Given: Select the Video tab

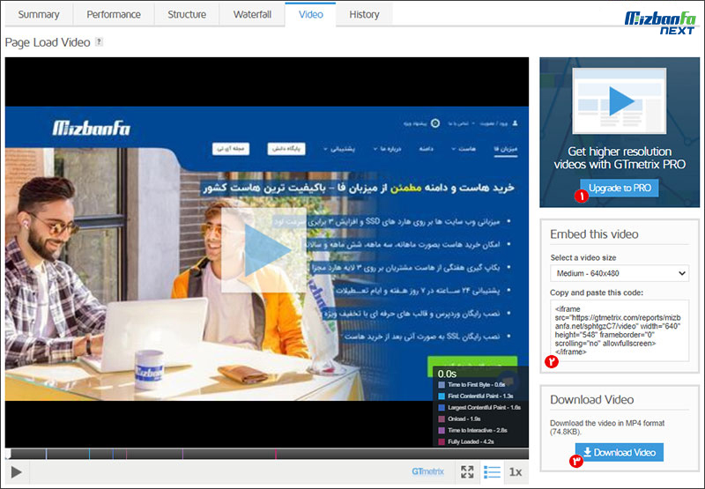Looking at the screenshot, I should click(x=311, y=14).
